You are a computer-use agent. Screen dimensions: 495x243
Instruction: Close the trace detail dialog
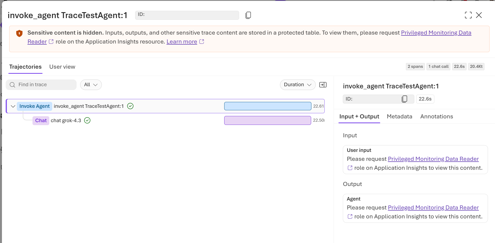point(479,15)
